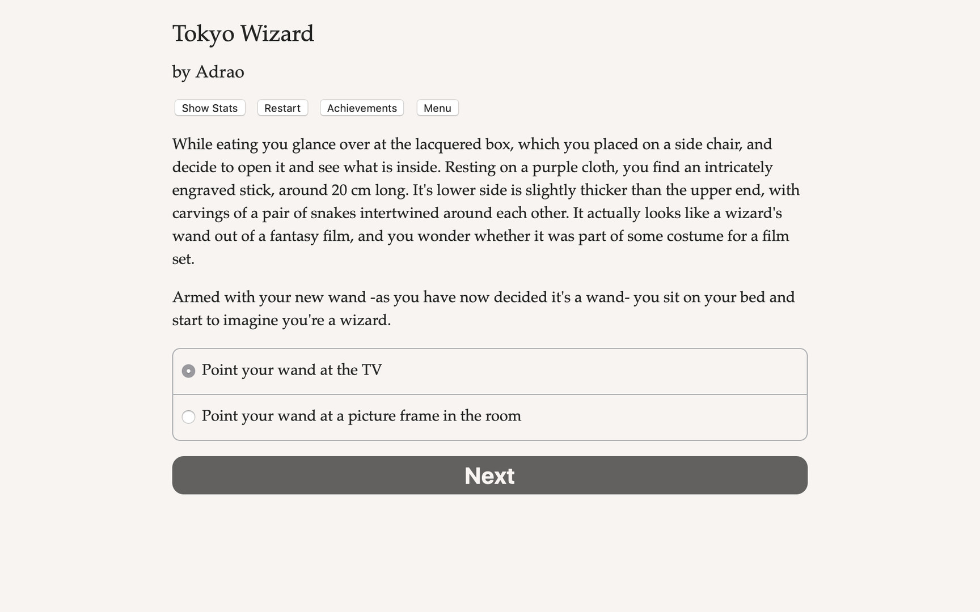Check stats via Show Stats
The width and height of the screenshot is (980, 612).
tap(209, 108)
